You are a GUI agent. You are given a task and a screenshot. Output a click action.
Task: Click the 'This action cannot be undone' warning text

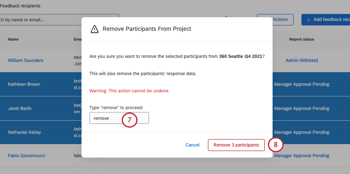pos(129,91)
